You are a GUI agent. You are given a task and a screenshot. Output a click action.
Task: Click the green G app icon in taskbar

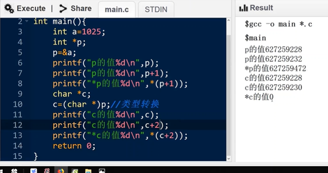[x=75, y=171]
